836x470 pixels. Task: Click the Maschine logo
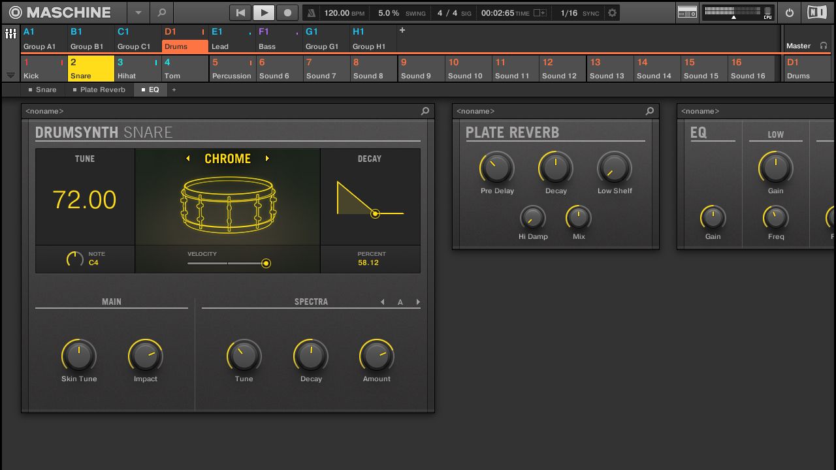59,12
